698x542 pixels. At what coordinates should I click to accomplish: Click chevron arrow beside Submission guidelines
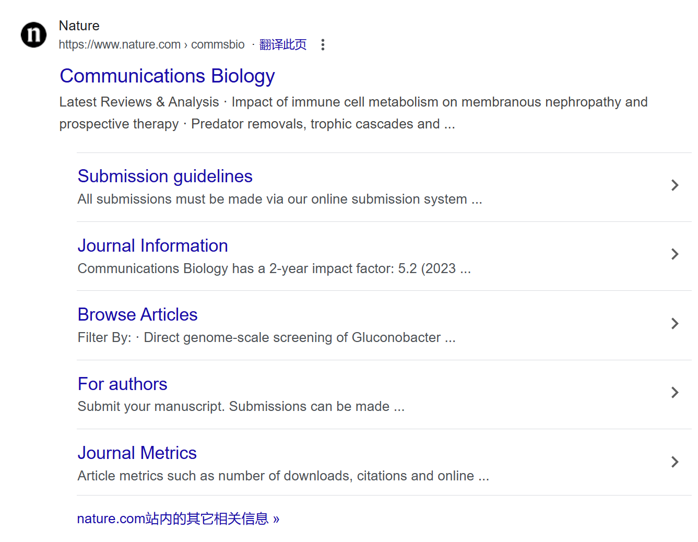point(675,185)
